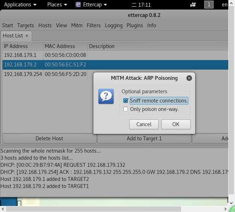Select host row 192.168.179.1

pyautogui.click(x=115, y=55)
